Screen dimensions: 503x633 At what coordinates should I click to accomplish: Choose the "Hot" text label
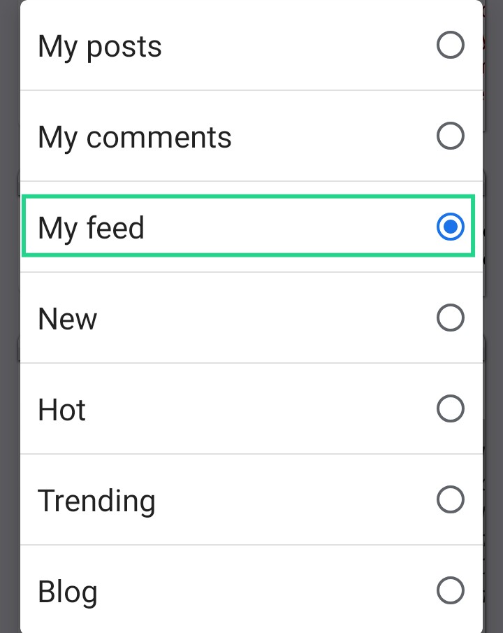coord(61,410)
